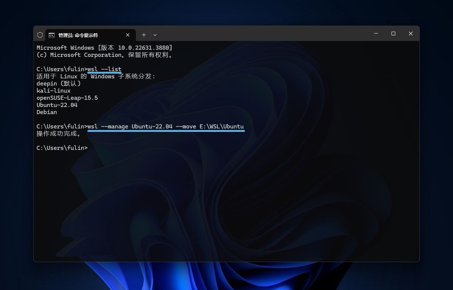The image size is (453, 290).
Task: Maximize the terminal window
Action: click(x=393, y=34)
